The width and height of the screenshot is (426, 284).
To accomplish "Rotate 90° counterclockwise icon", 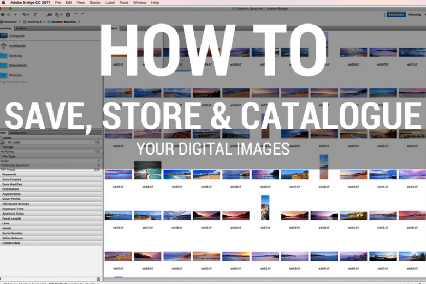I will (x=76, y=15).
